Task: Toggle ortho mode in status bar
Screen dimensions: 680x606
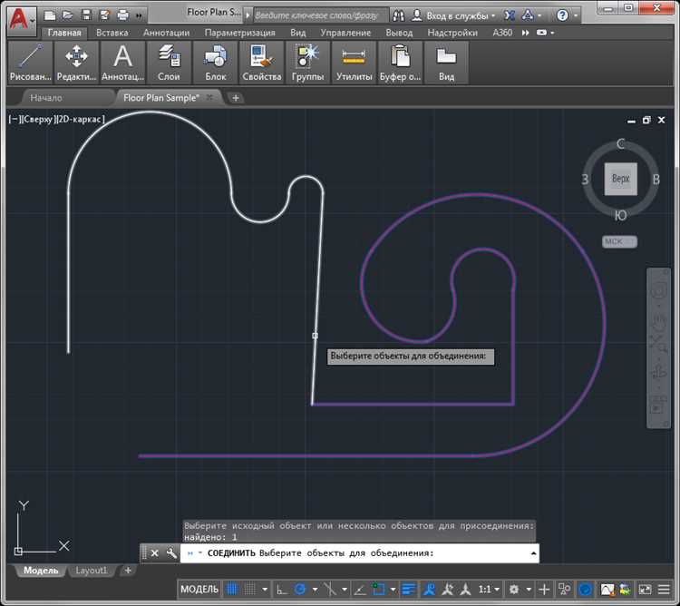Action: coord(282,590)
